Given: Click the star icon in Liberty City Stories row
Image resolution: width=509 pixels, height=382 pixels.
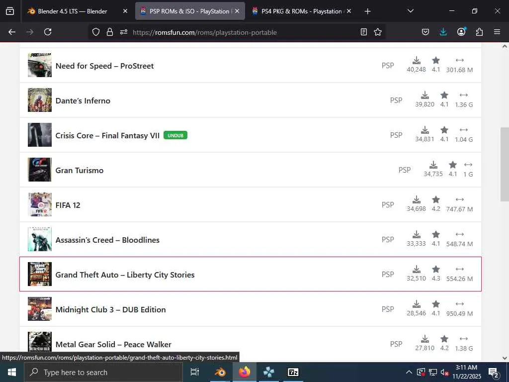Looking at the screenshot, I should (x=436, y=269).
